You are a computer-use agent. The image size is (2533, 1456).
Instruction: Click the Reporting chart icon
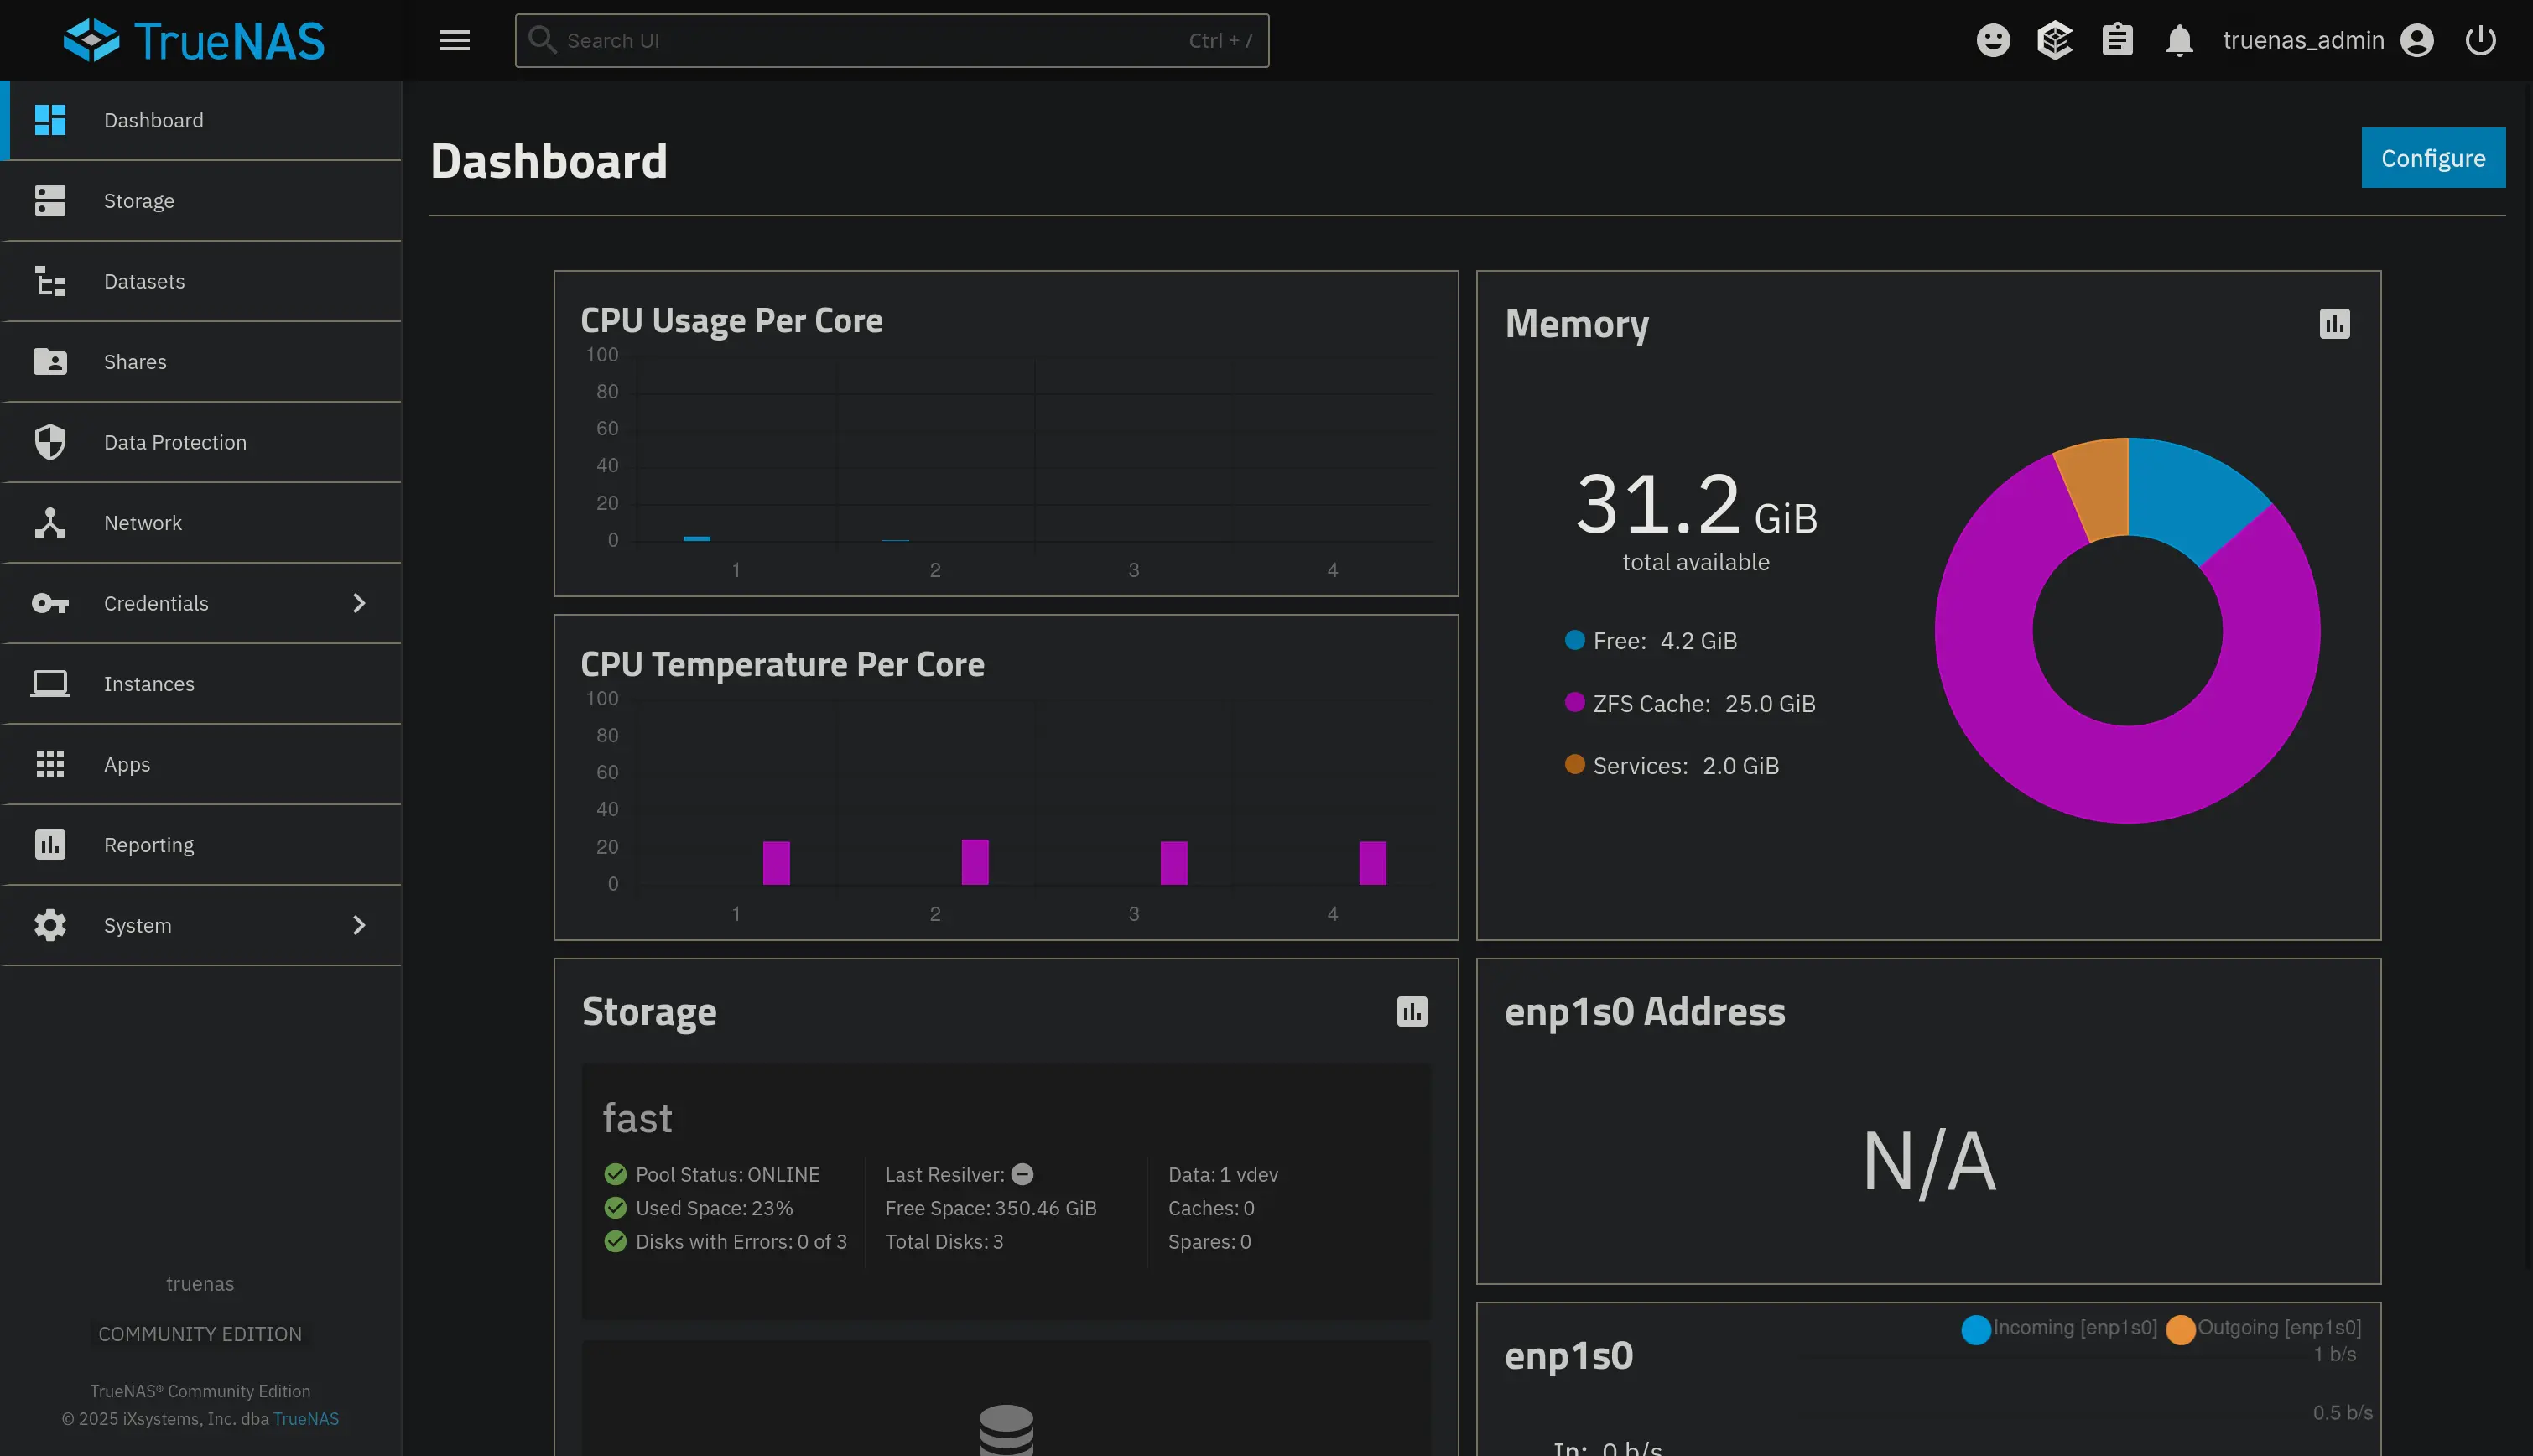pos(50,845)
